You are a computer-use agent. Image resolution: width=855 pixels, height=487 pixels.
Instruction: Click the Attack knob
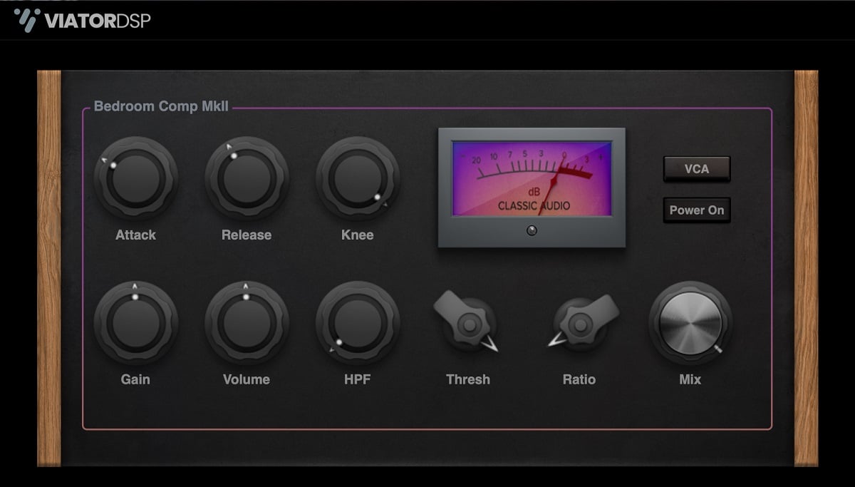click(x=135, y=178)
